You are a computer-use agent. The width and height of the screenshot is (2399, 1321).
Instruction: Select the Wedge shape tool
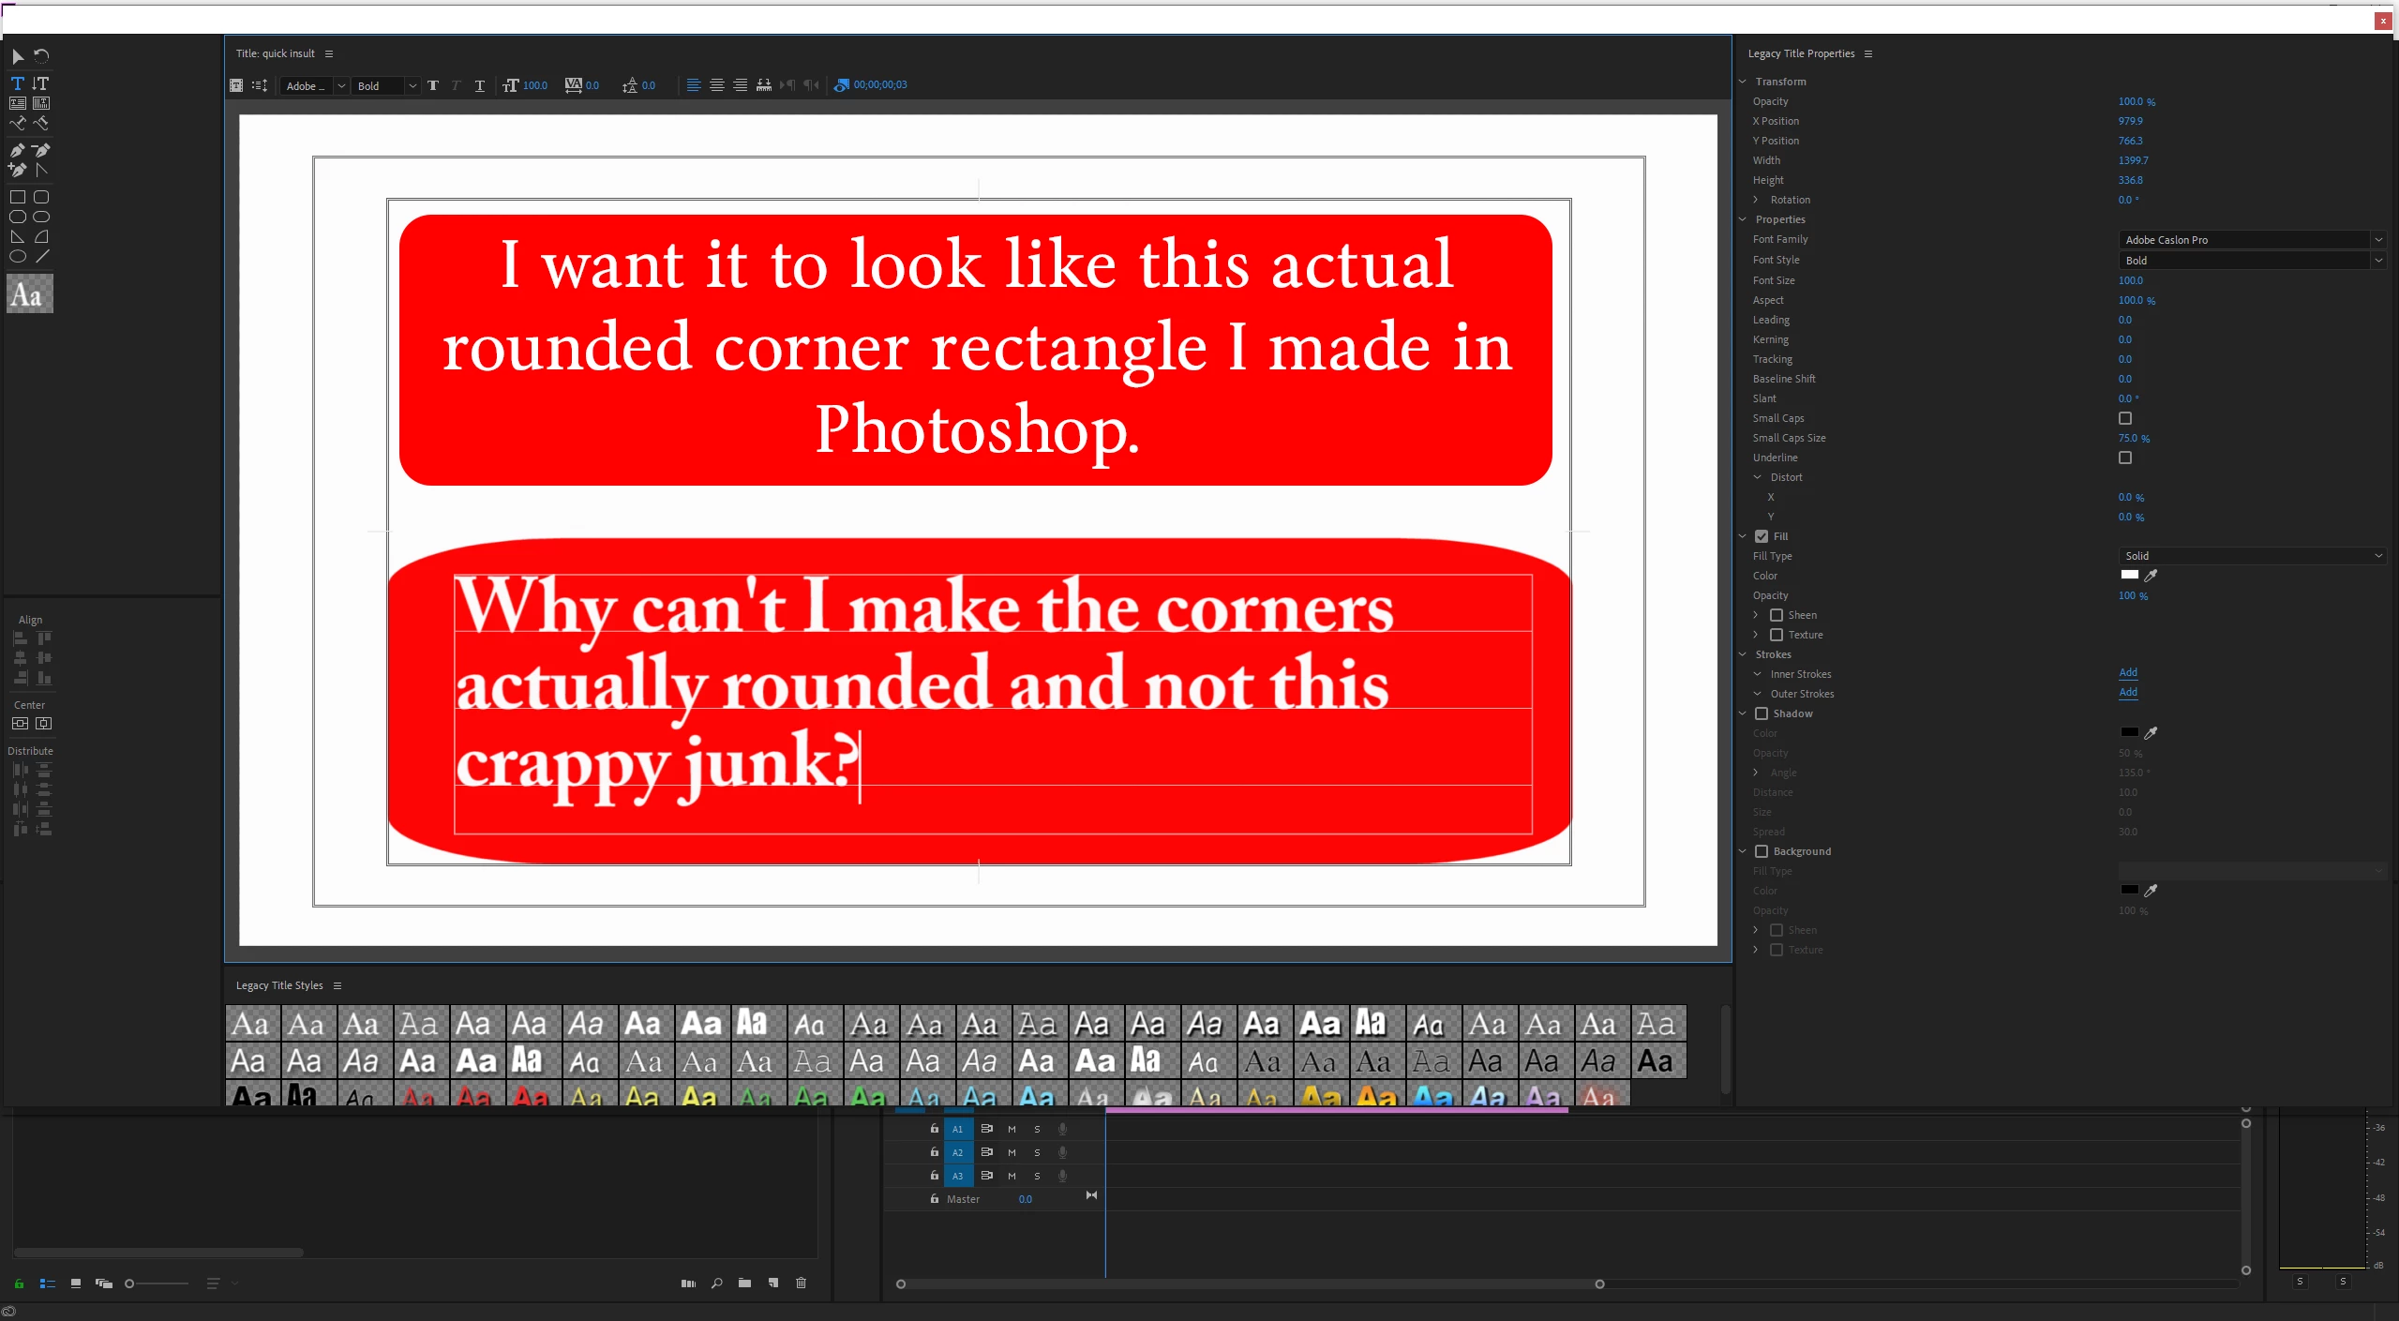point(18,236)
